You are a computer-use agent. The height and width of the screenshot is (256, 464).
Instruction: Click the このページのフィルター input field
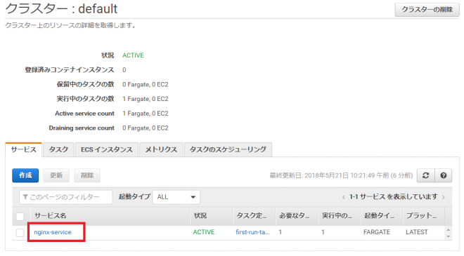click(x=65, y=197)
